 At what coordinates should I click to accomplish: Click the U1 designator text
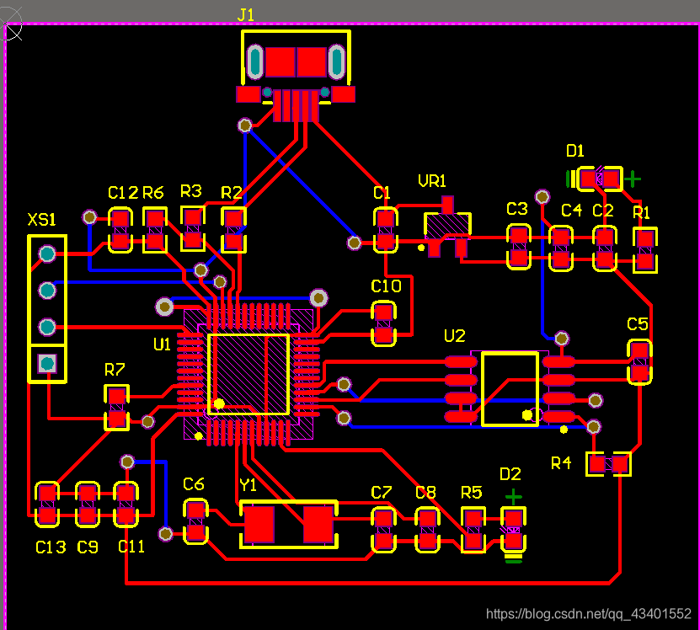click(162, 344)
